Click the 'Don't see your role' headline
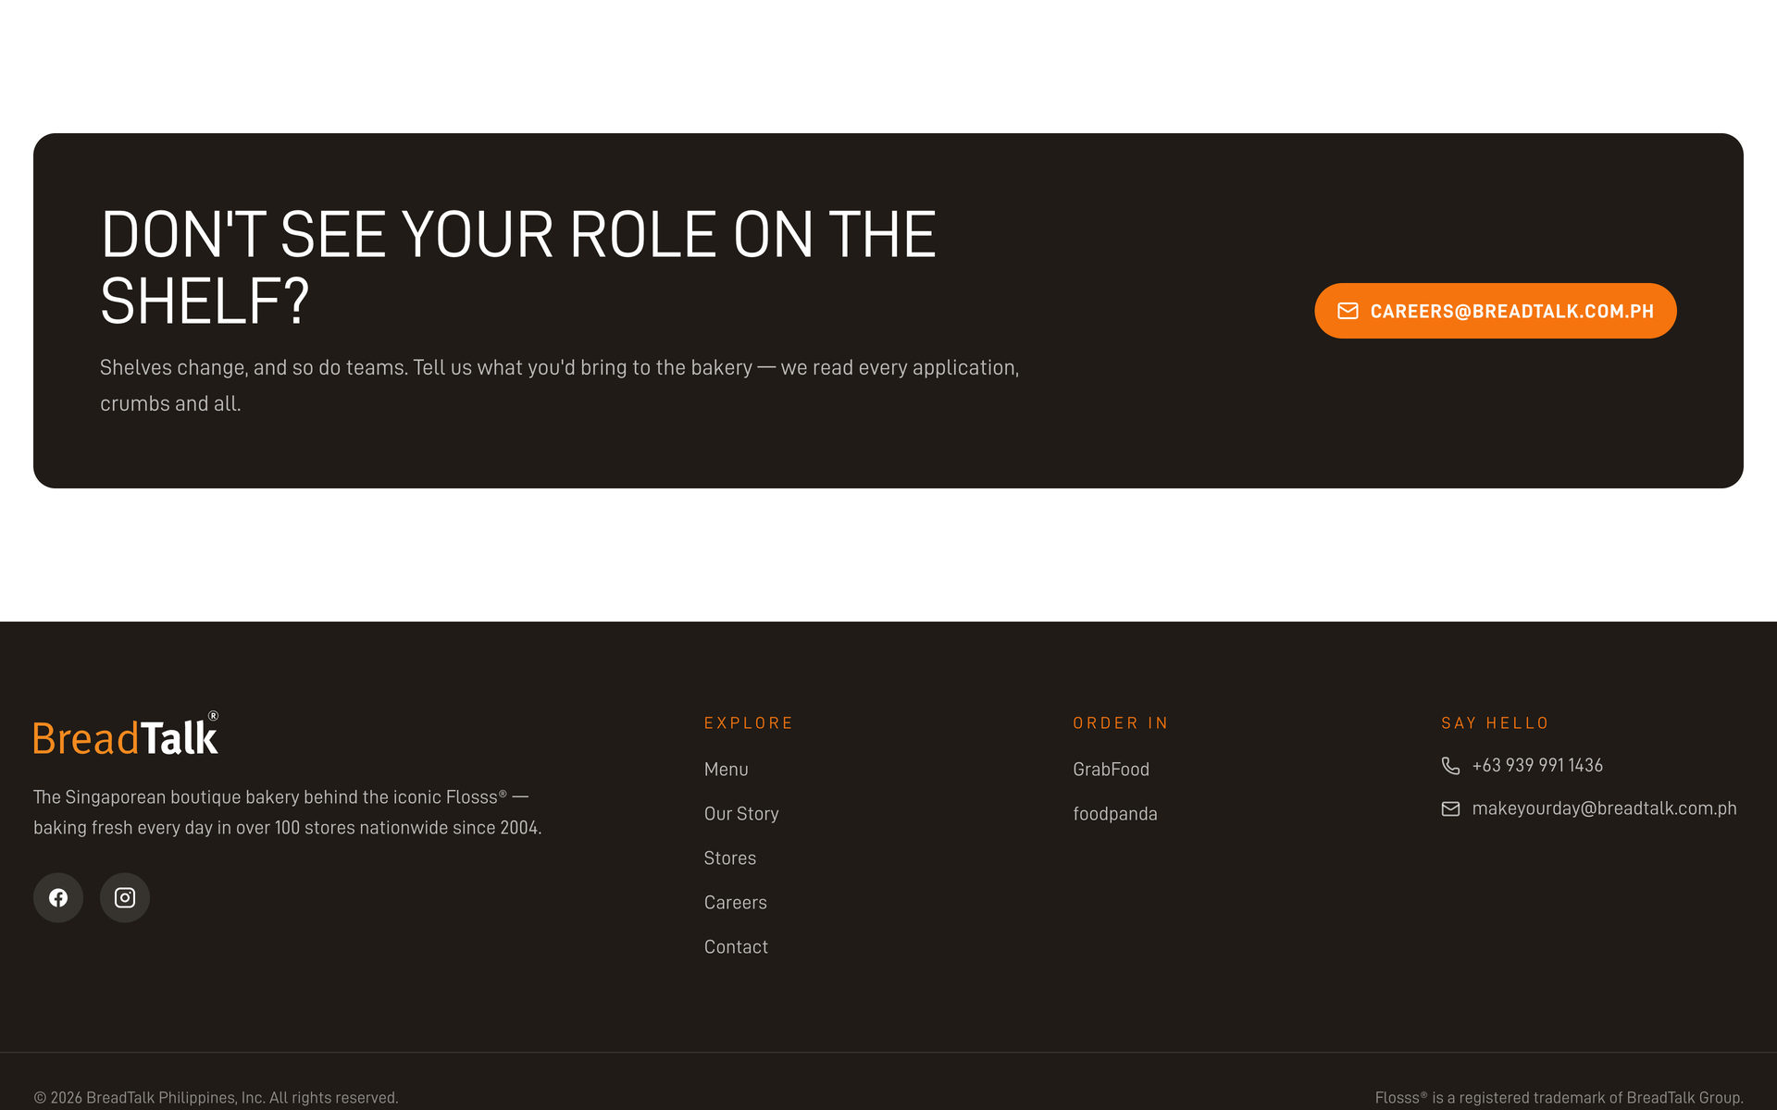This screenshot has height=1110, width=1777. point(518,267)
